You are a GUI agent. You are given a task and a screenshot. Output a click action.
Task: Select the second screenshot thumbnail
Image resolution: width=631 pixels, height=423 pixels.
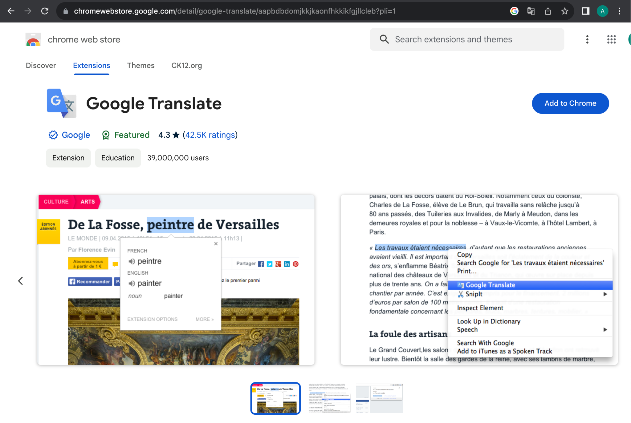point(329,398)
